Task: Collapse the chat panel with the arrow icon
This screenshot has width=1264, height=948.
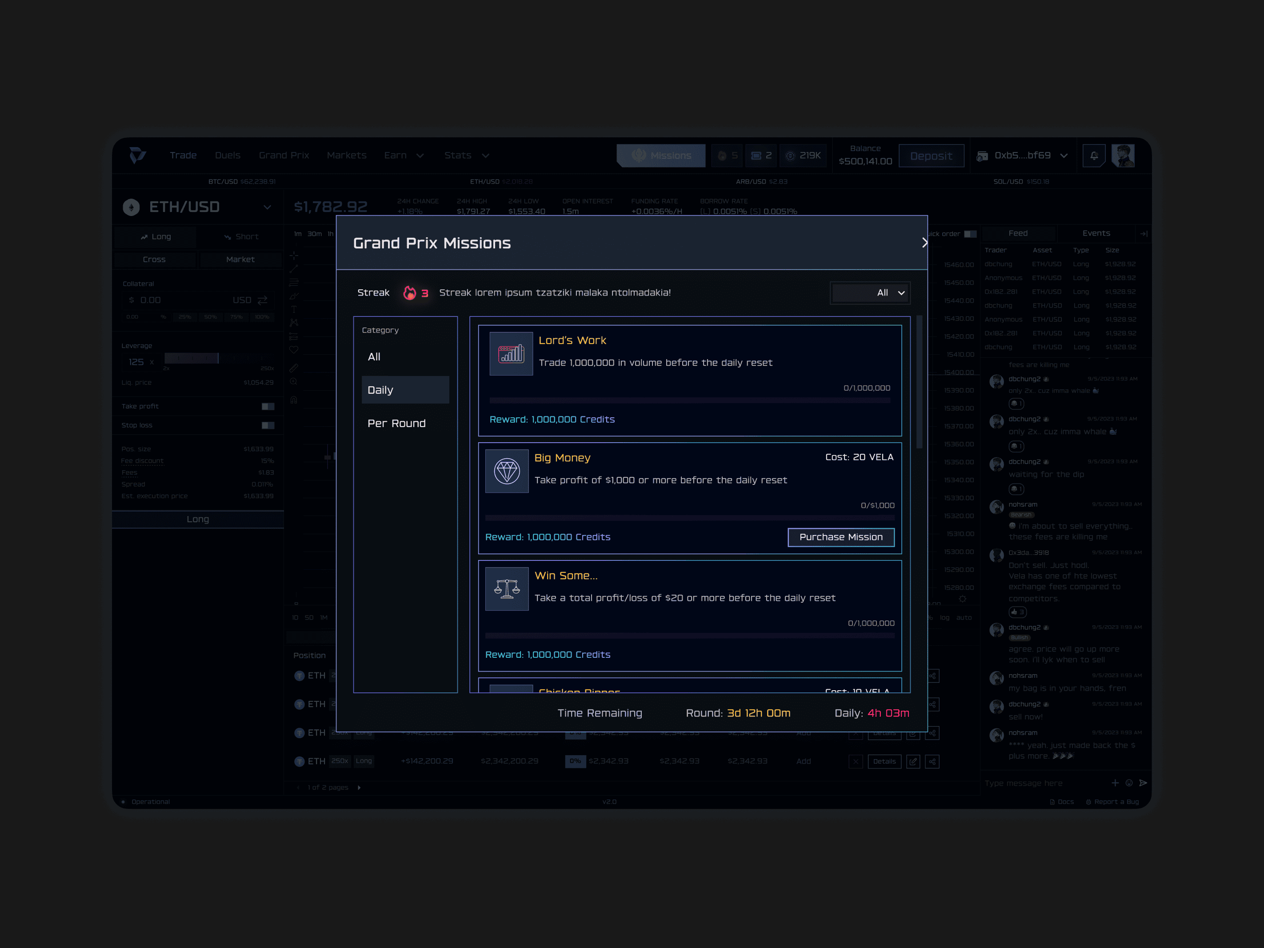Action: 1144,234
